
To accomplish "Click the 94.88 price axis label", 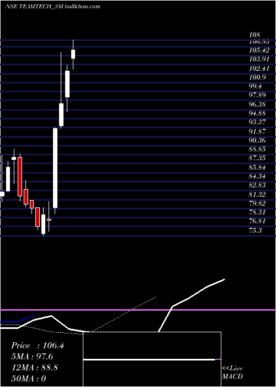I will pyautogui.click(x=257, y=113).
